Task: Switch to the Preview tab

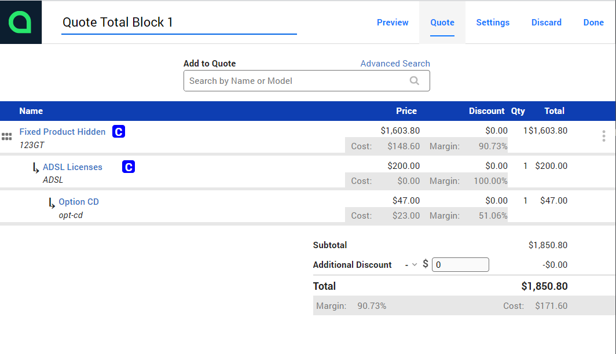Action: 393,23
